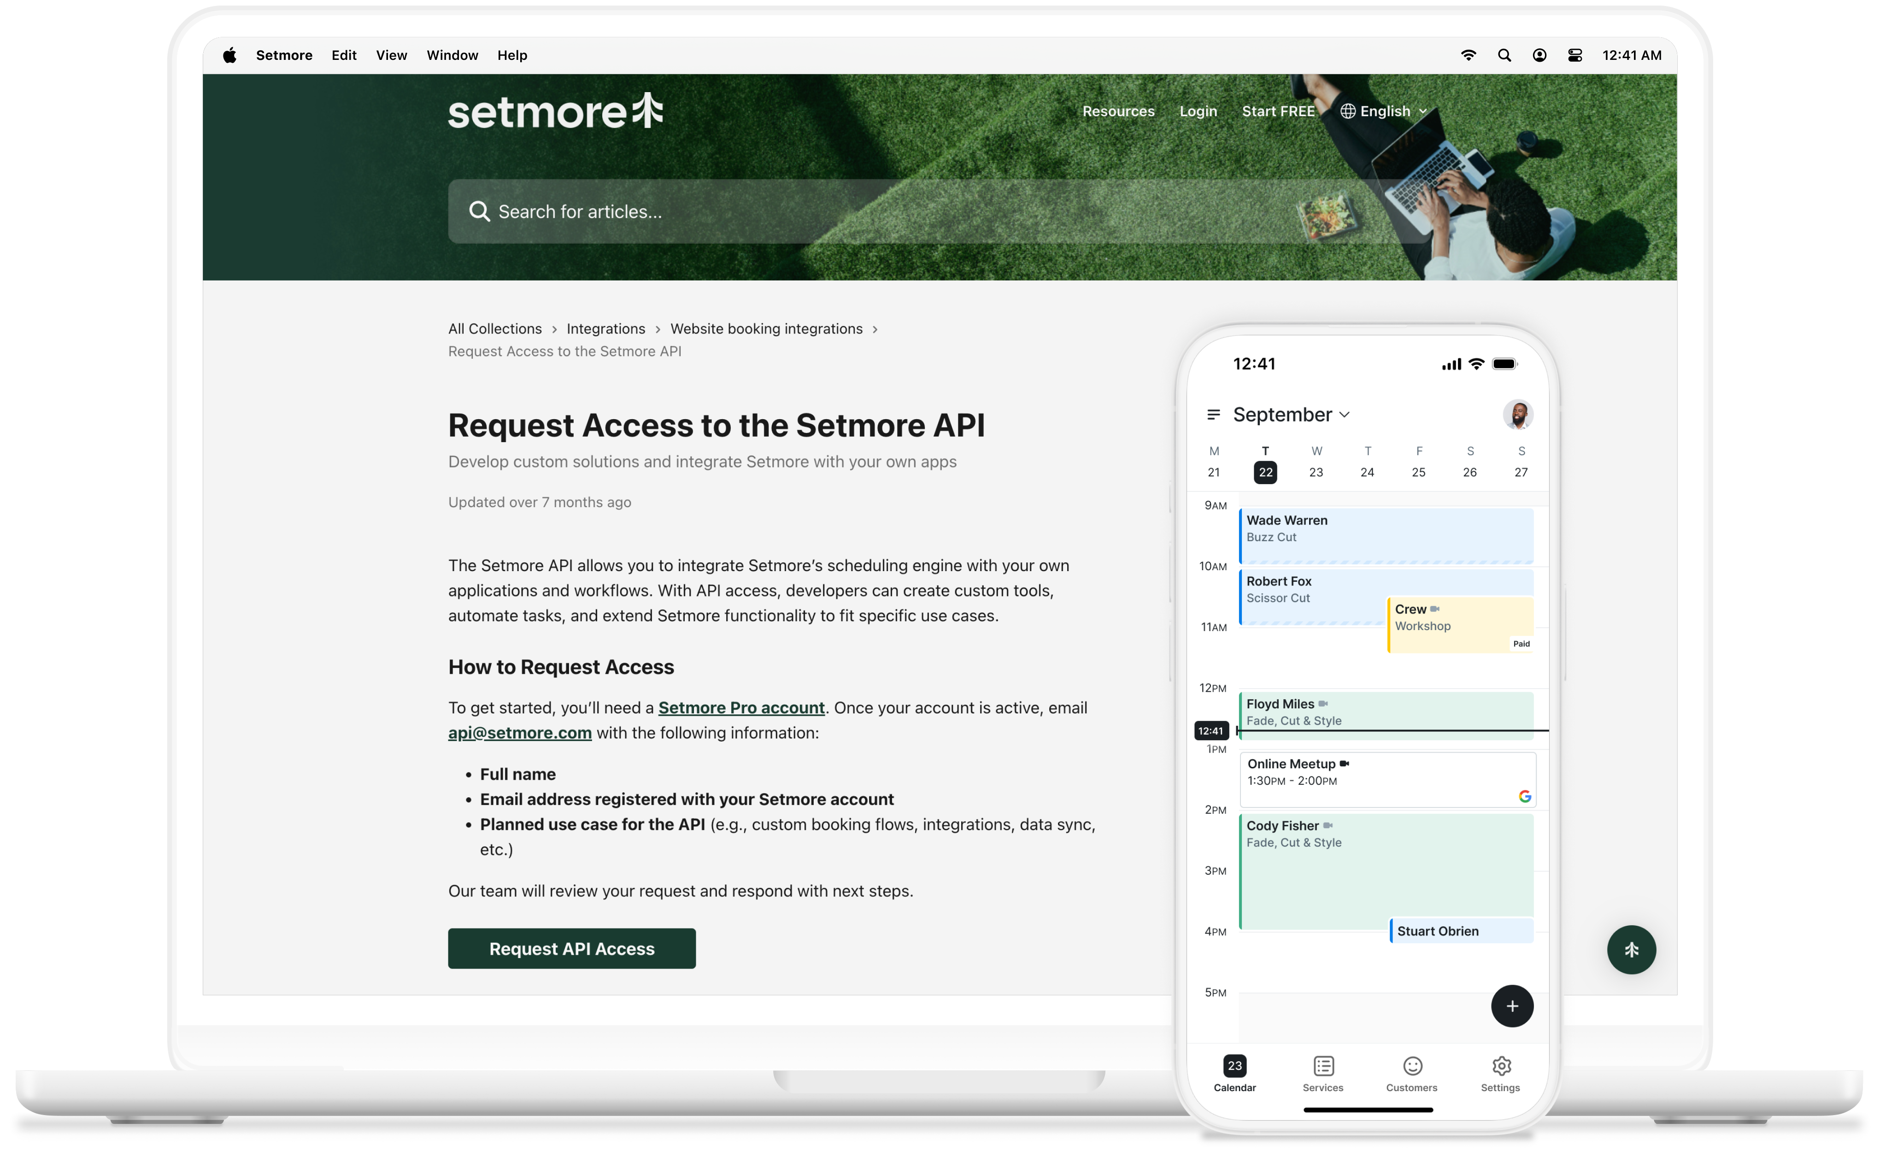Open the Setmore app menu
This screenshot has height=1157, width=1880.
(284, 55)
